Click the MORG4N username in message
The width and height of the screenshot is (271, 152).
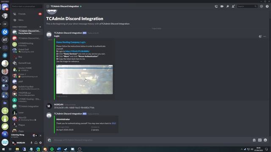[x=58, y=105]
